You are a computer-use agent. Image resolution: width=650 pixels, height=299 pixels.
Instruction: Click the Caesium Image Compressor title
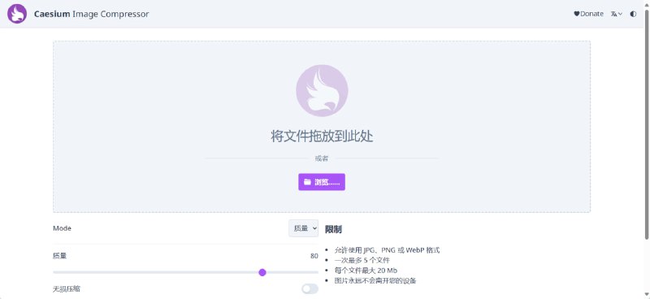coord(91,14)
